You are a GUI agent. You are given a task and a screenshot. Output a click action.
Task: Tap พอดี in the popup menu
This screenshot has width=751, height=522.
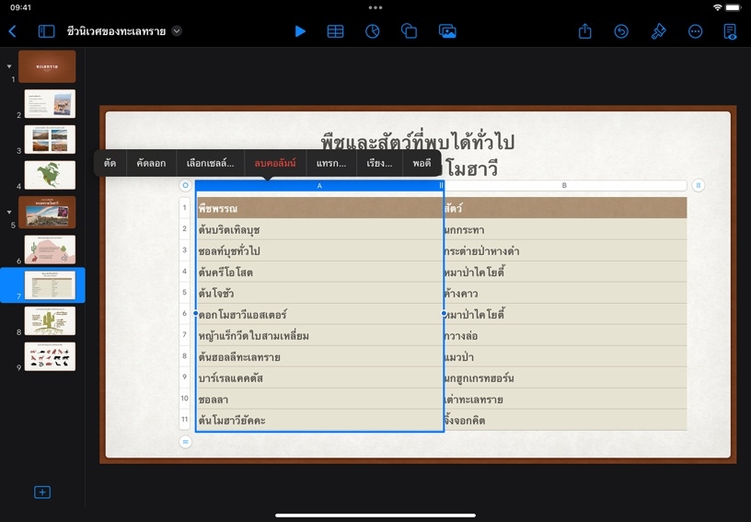(x=422, y=164)
